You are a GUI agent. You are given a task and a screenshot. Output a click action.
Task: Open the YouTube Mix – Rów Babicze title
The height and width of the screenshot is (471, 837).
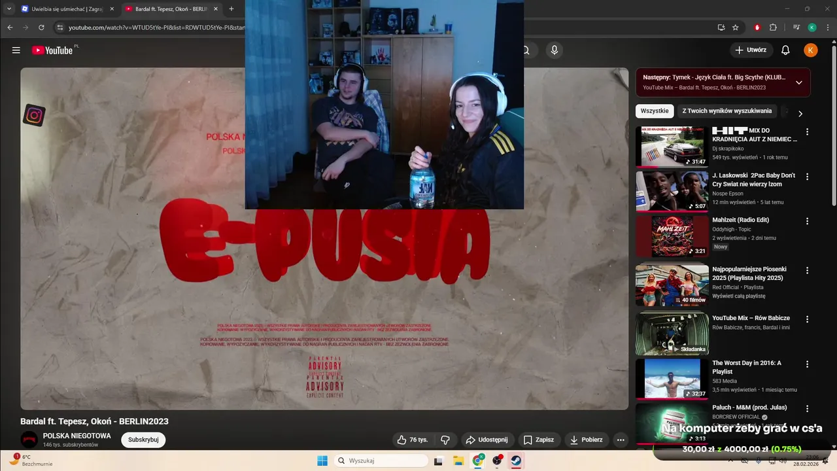click(751, 318)
